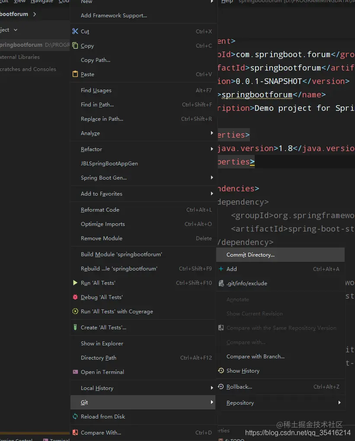Click the red Debug bug icon
This screenshot has height=441, width=355.
pos(75,297)
